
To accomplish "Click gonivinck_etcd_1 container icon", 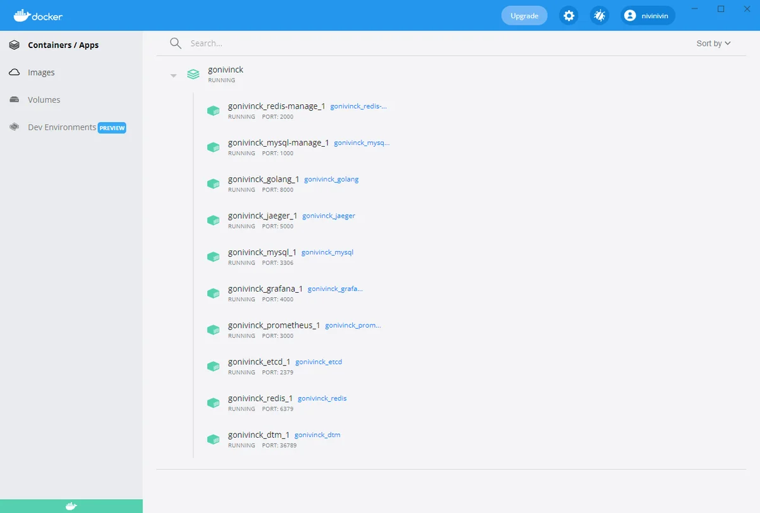I will (213, 366).
